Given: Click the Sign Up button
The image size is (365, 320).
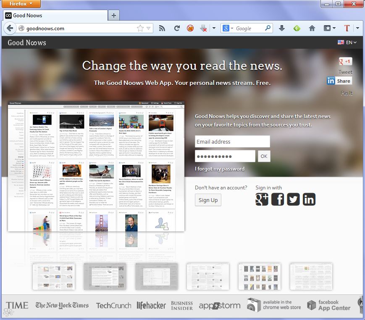Looking at the screenshot, I should click(208, 200).
